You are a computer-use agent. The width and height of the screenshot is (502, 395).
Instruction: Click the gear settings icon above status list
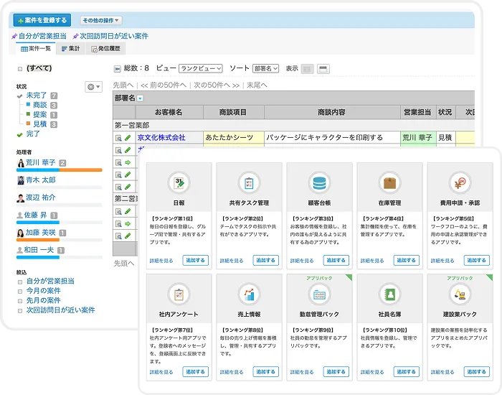pyautogui.click(x=92, y=86)
